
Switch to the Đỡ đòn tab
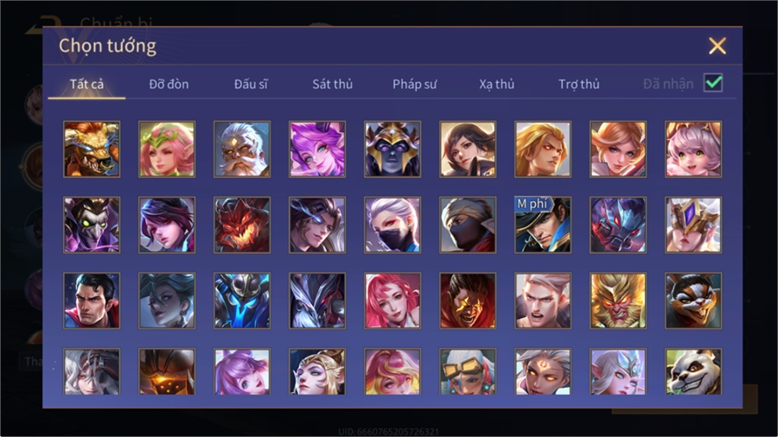click(169, 85)
